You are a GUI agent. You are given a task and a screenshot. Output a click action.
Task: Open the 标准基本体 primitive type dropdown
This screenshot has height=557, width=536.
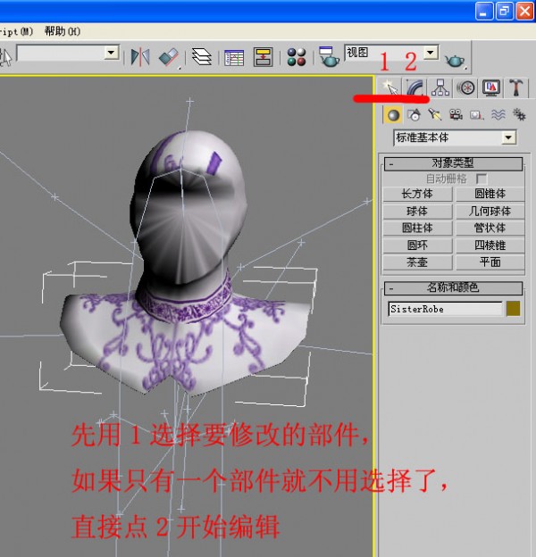coord(508,137)
